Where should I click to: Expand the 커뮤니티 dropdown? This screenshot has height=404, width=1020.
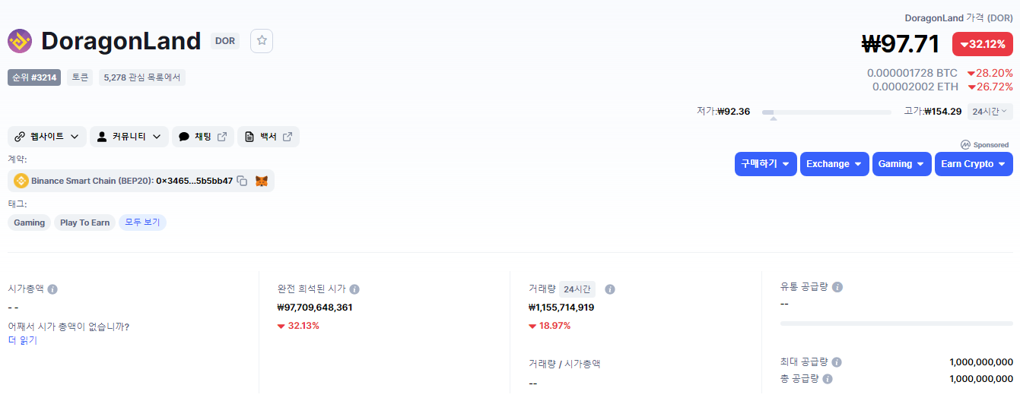pos(129,137)
